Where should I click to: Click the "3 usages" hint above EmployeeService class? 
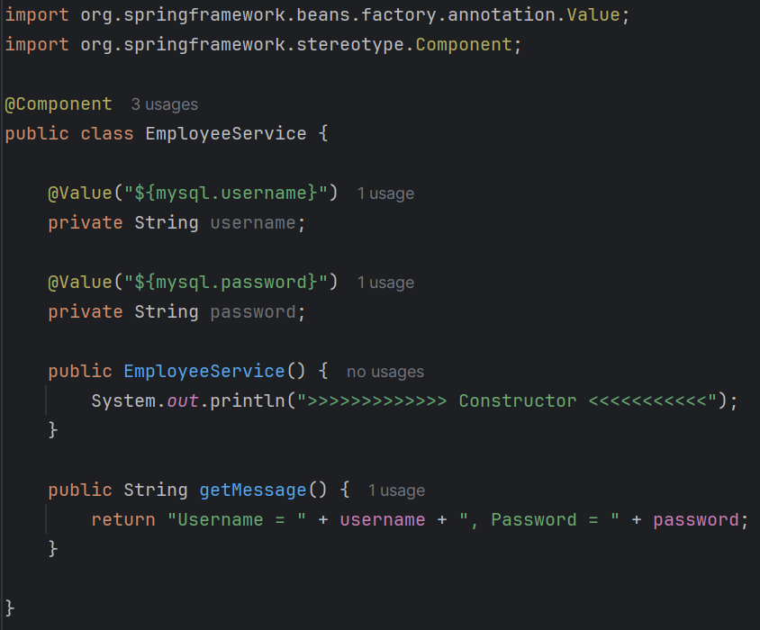[164, 103]
